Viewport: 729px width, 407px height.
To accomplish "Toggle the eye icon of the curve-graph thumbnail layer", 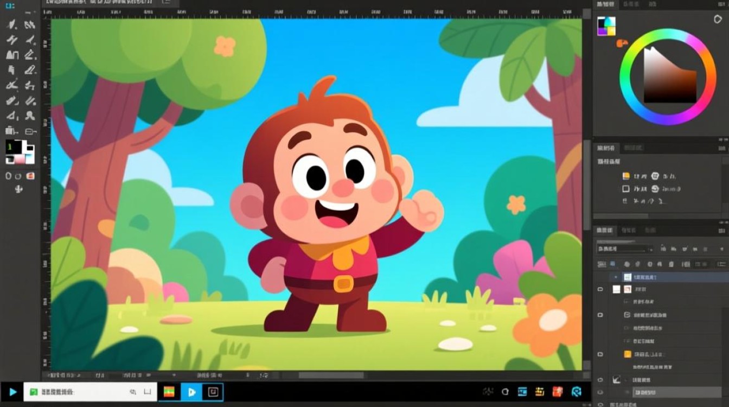I will coord(600,380).
